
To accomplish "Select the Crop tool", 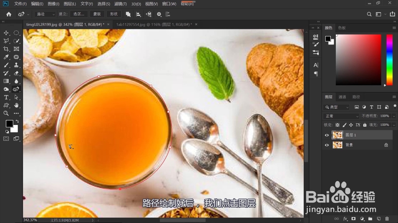I will click(6, 49).
